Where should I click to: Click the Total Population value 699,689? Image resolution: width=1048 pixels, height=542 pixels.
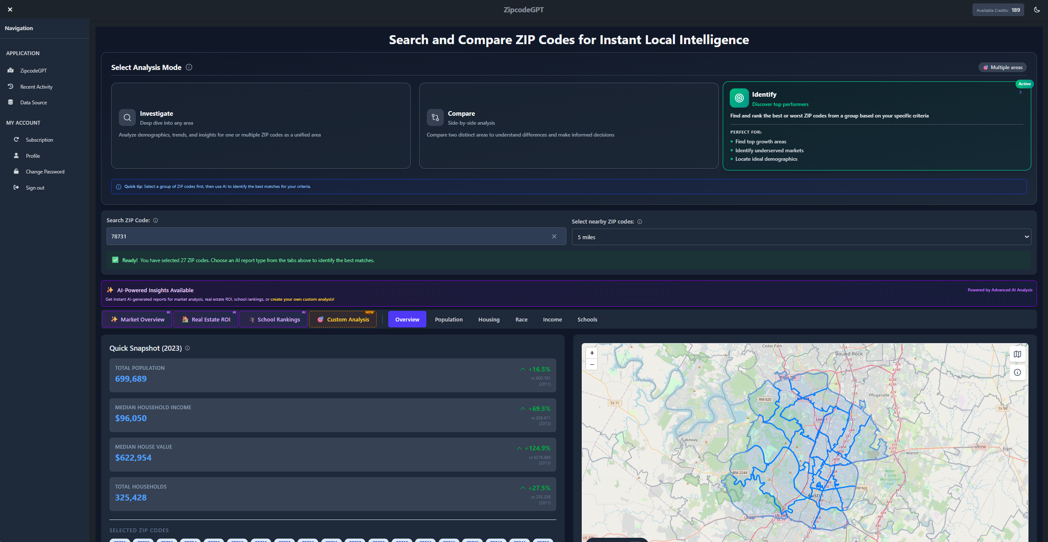(131, 379)
